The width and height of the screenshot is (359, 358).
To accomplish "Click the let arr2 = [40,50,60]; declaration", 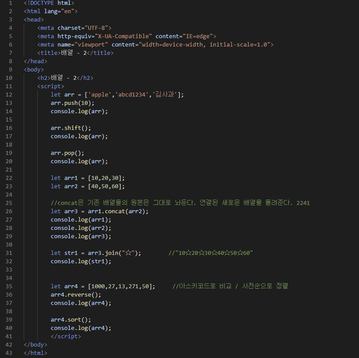I will coord(88,186).
